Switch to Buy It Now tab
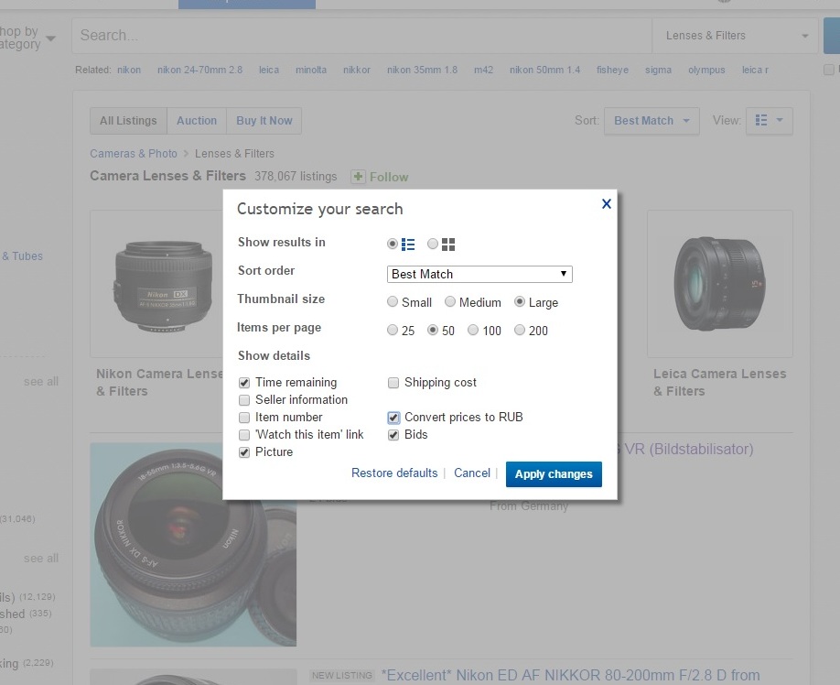Screen dimensions: 840x685 click(264, 121)
